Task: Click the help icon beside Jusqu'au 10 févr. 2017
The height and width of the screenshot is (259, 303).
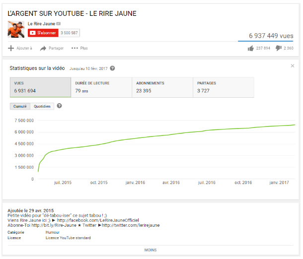Action: [x=112, y=68]
